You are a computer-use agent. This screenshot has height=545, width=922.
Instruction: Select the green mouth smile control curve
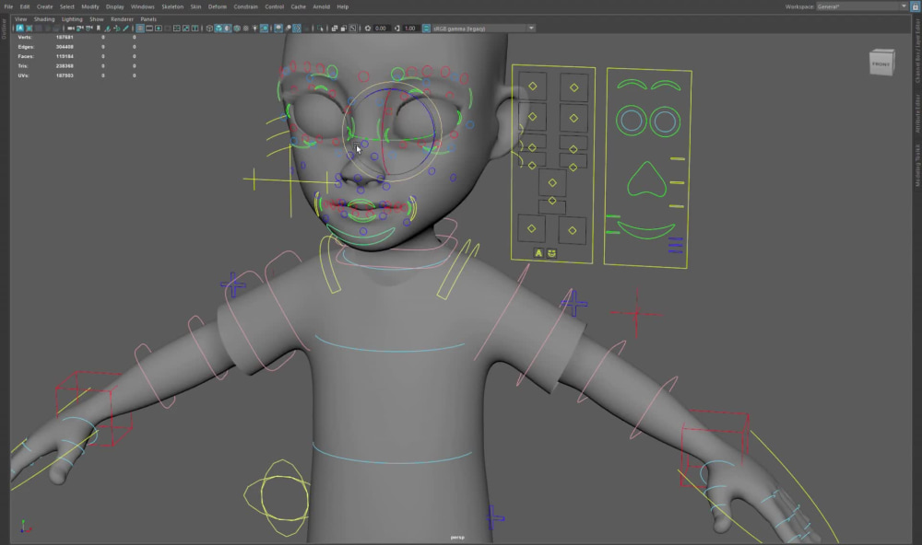coord(646,229)
